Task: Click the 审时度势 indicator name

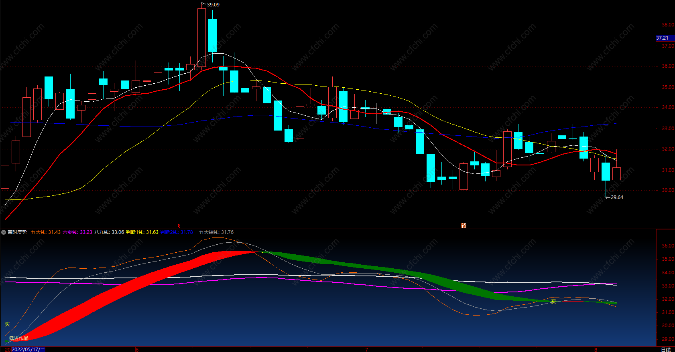Action: click(17, 232)
